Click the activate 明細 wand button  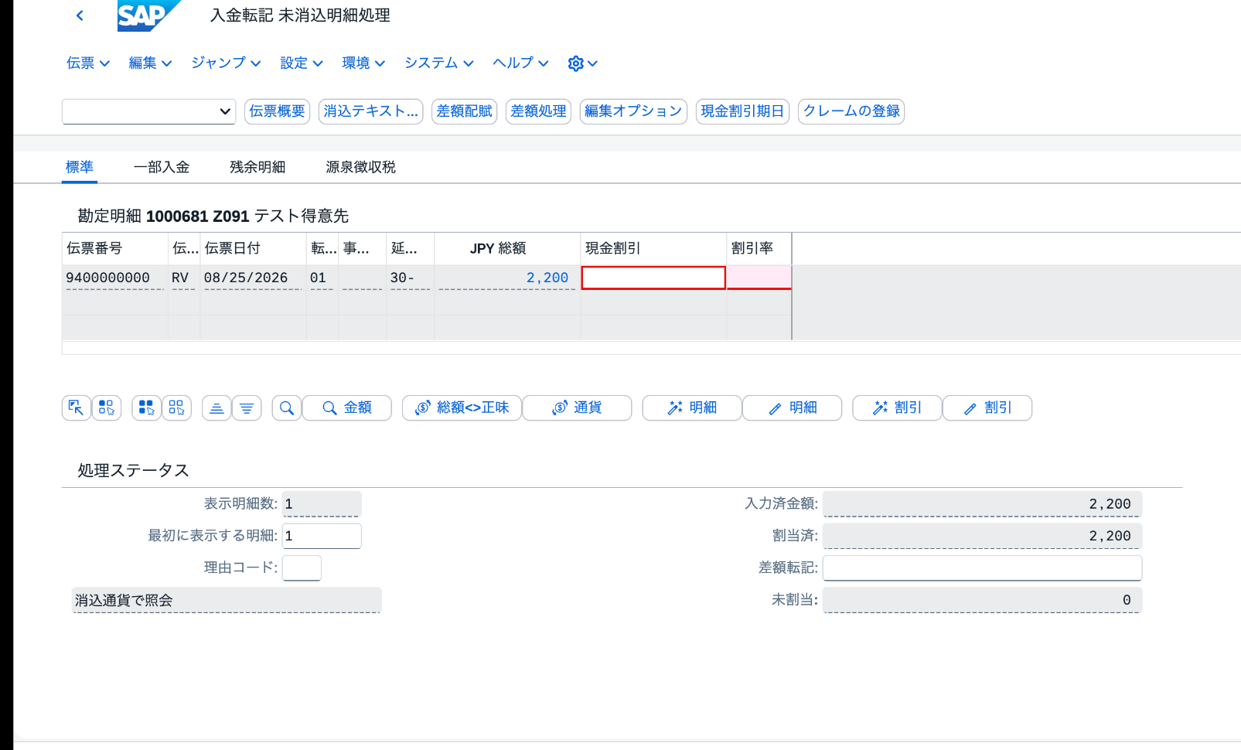coord(692,407)
